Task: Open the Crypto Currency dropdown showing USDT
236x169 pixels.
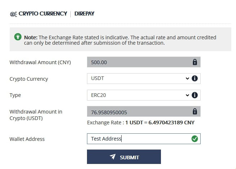Action: pos(139,79)
